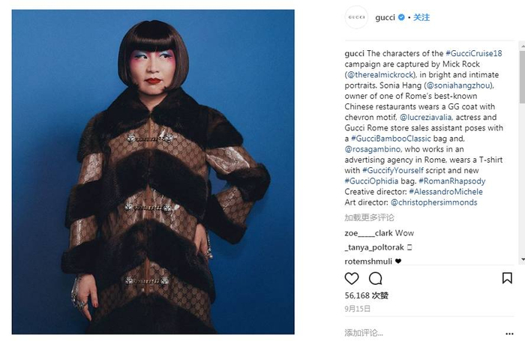The height and width of the screenshot is (341, 525).
Task: Visit @soniahangzhou profile
Action: click(x=458, y=85)
